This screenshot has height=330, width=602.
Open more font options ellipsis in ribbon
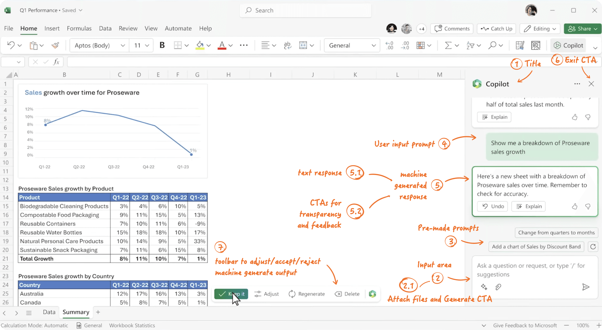pos(244,45)
